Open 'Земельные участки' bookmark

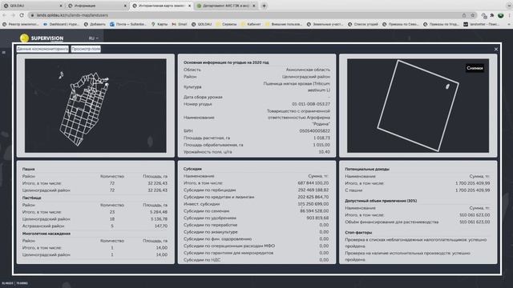click(x=325, y=24)
